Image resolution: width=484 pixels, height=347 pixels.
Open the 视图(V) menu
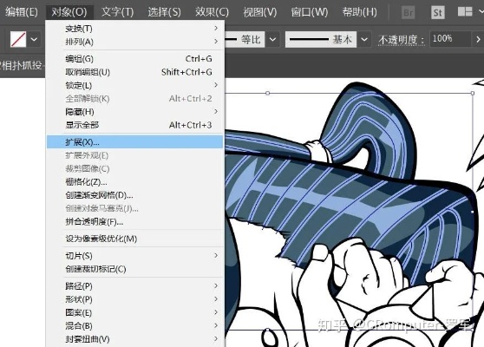click(260, 12)
